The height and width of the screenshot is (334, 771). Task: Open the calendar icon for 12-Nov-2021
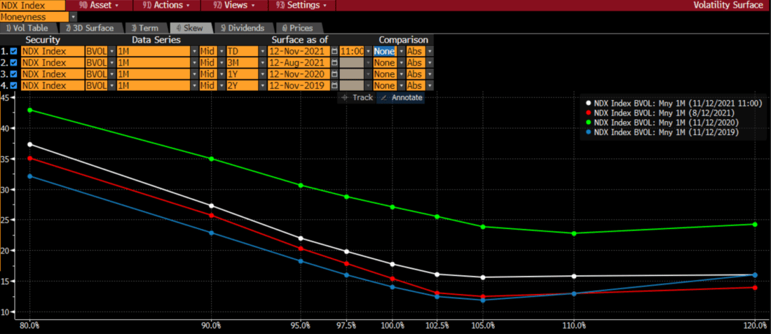(x=335, y=51)
